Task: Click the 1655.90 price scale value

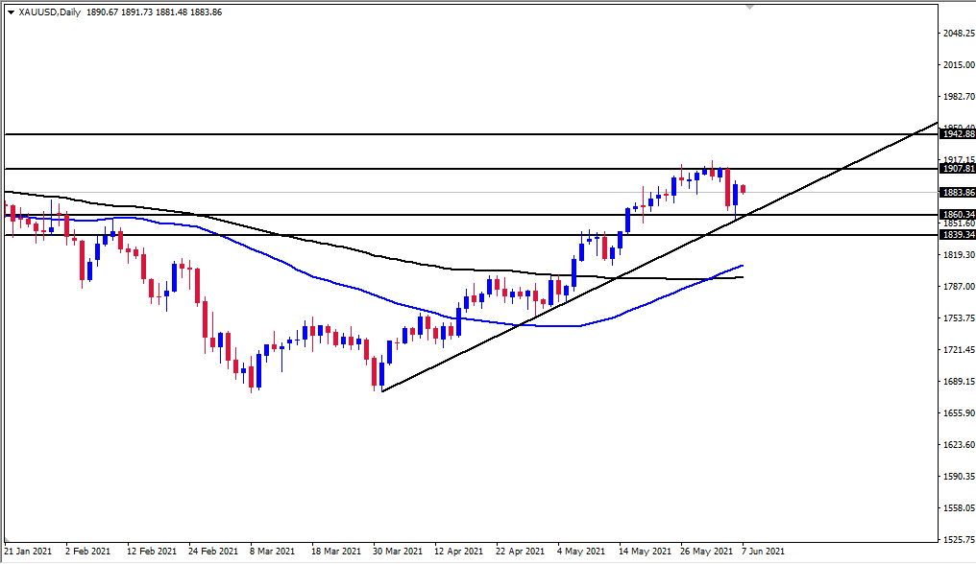Action: tap(959, 412)
